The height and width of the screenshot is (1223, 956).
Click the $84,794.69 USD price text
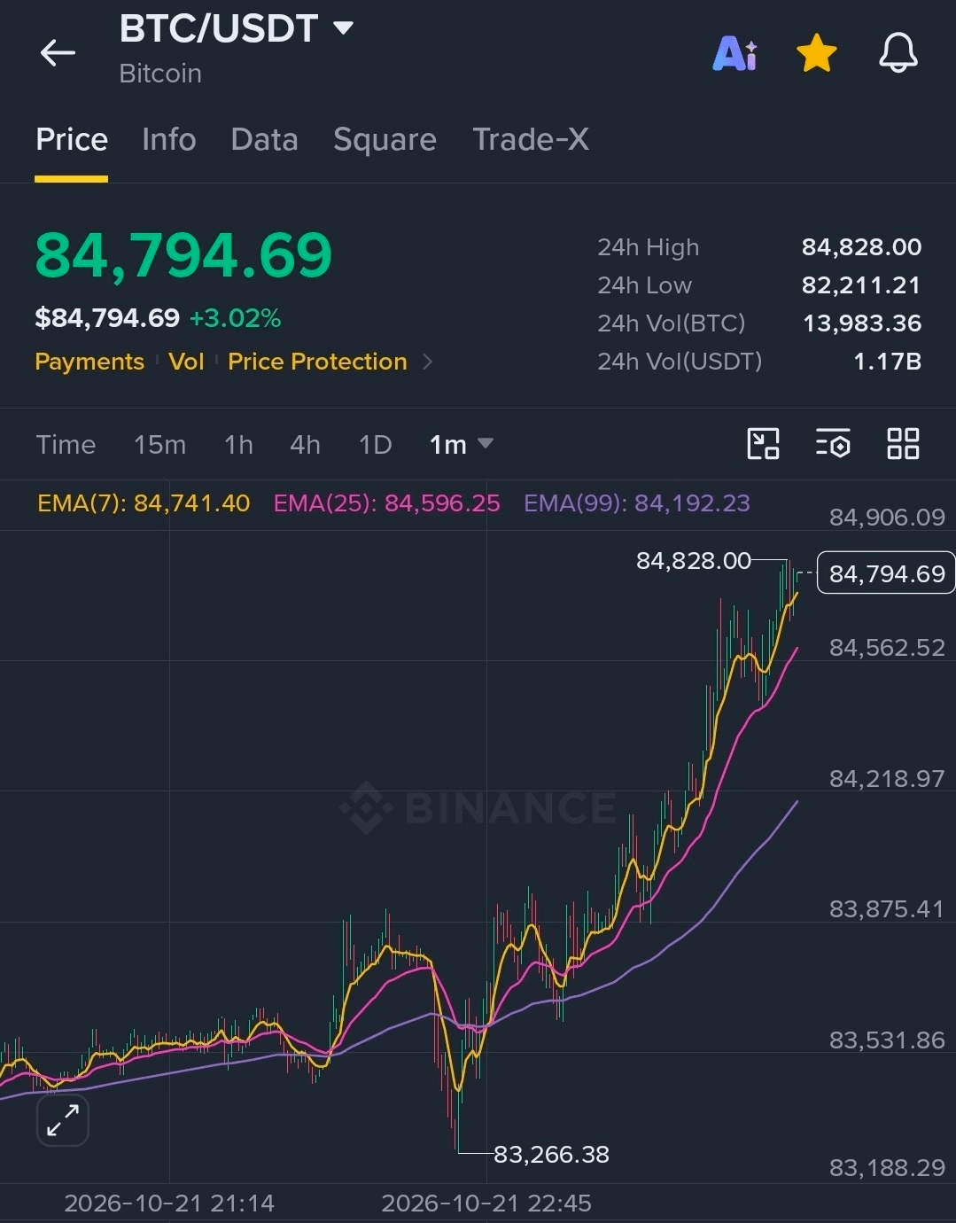107,318
